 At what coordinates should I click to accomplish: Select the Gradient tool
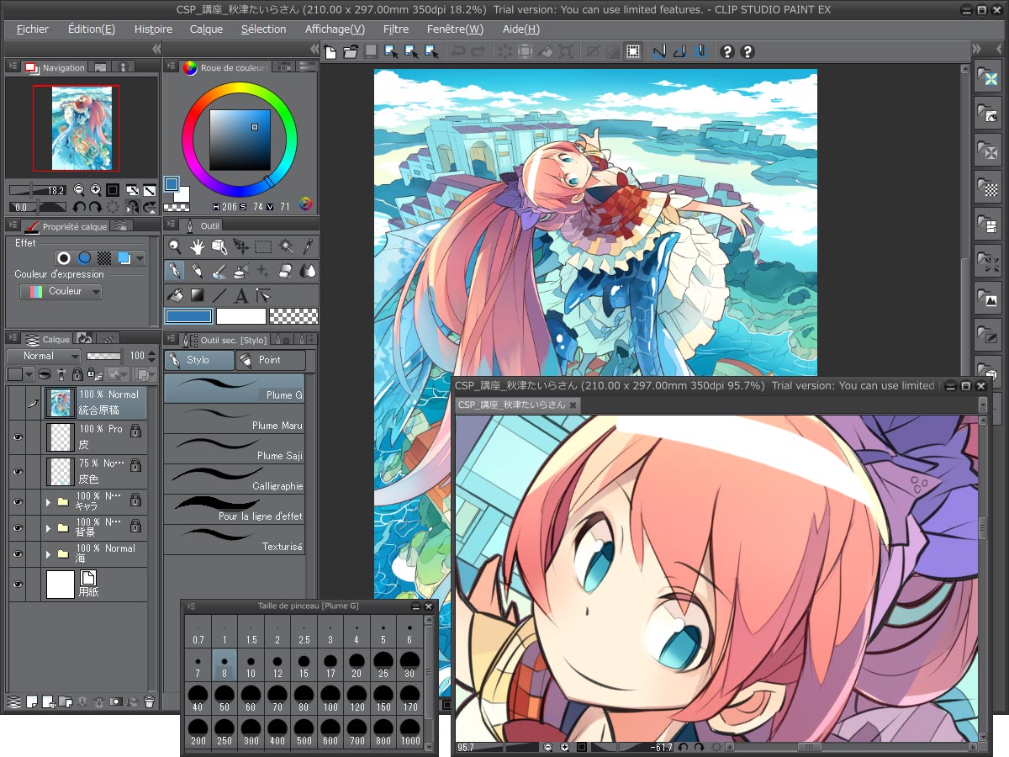click(197, 295)
